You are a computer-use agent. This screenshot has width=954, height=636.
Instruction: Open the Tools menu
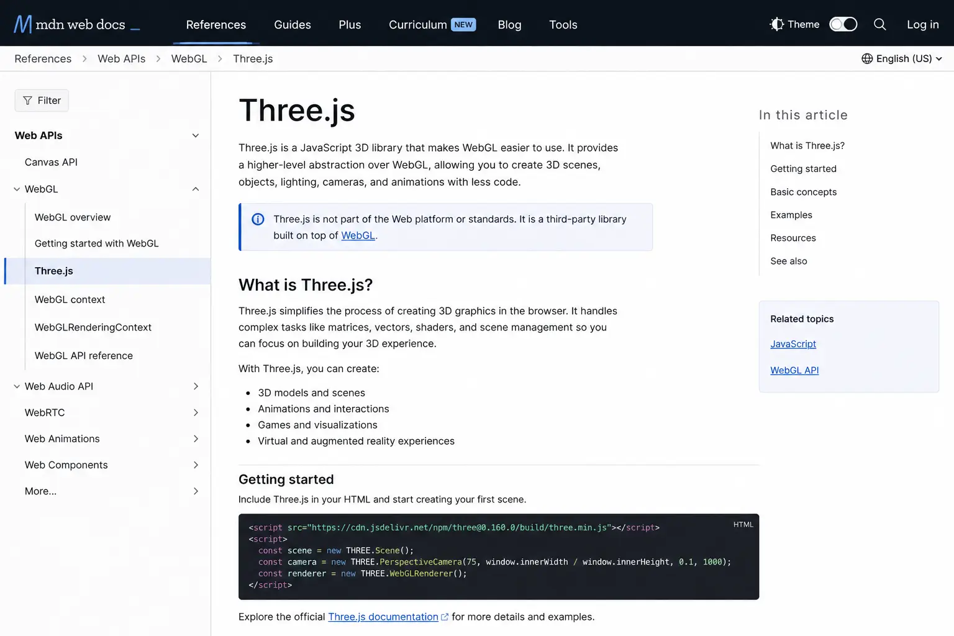coord(563,25)
